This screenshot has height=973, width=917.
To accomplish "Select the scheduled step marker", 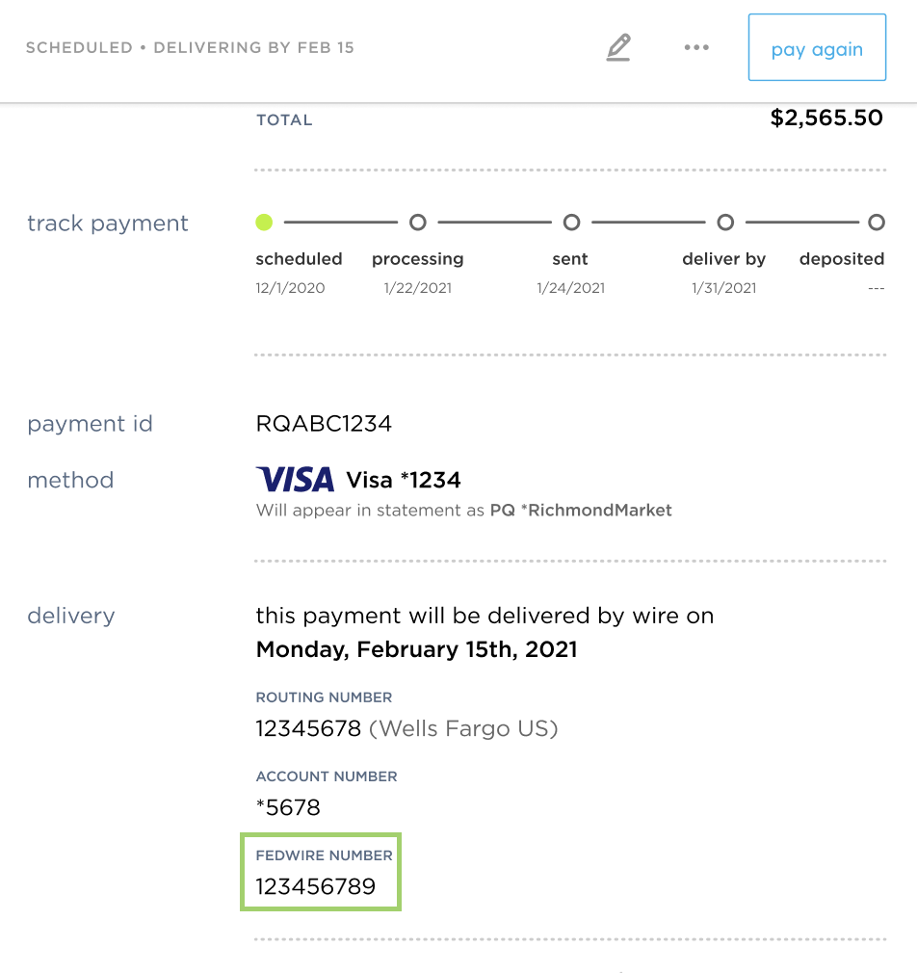I will point(265,223).
